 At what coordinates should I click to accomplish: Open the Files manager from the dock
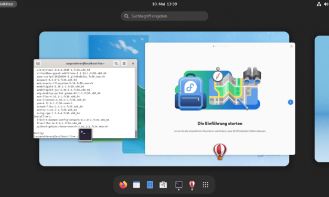[150, 184]
